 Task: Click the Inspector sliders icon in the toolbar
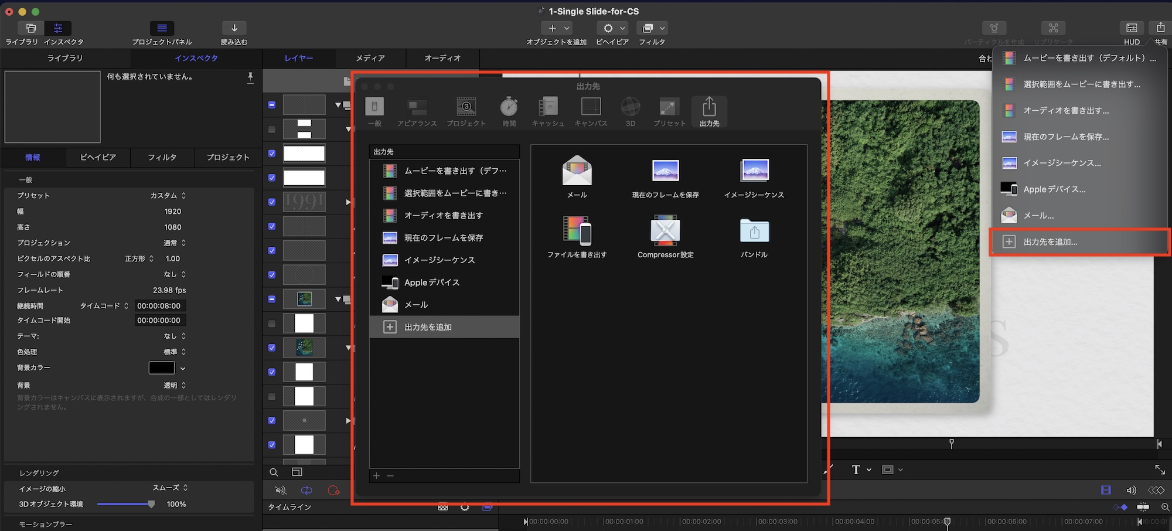58,28
